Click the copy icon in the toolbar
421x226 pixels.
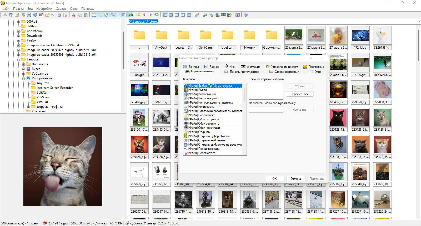coord(80,15)
